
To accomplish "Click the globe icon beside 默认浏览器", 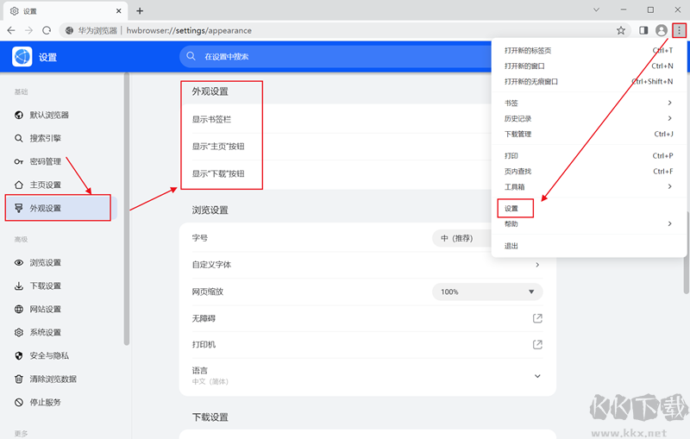I will tap(18, 115).
